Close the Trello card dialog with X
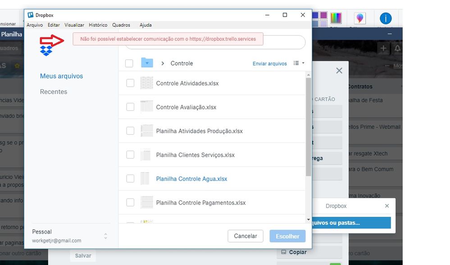This screenshot has height=265, width=450. [339, 71]
